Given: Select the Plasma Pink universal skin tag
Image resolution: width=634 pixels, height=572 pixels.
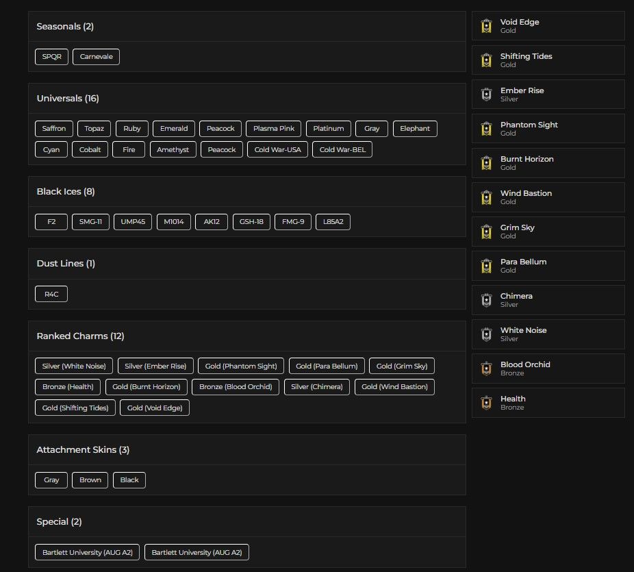Looking at the screenshot, I should coord(274,129).
